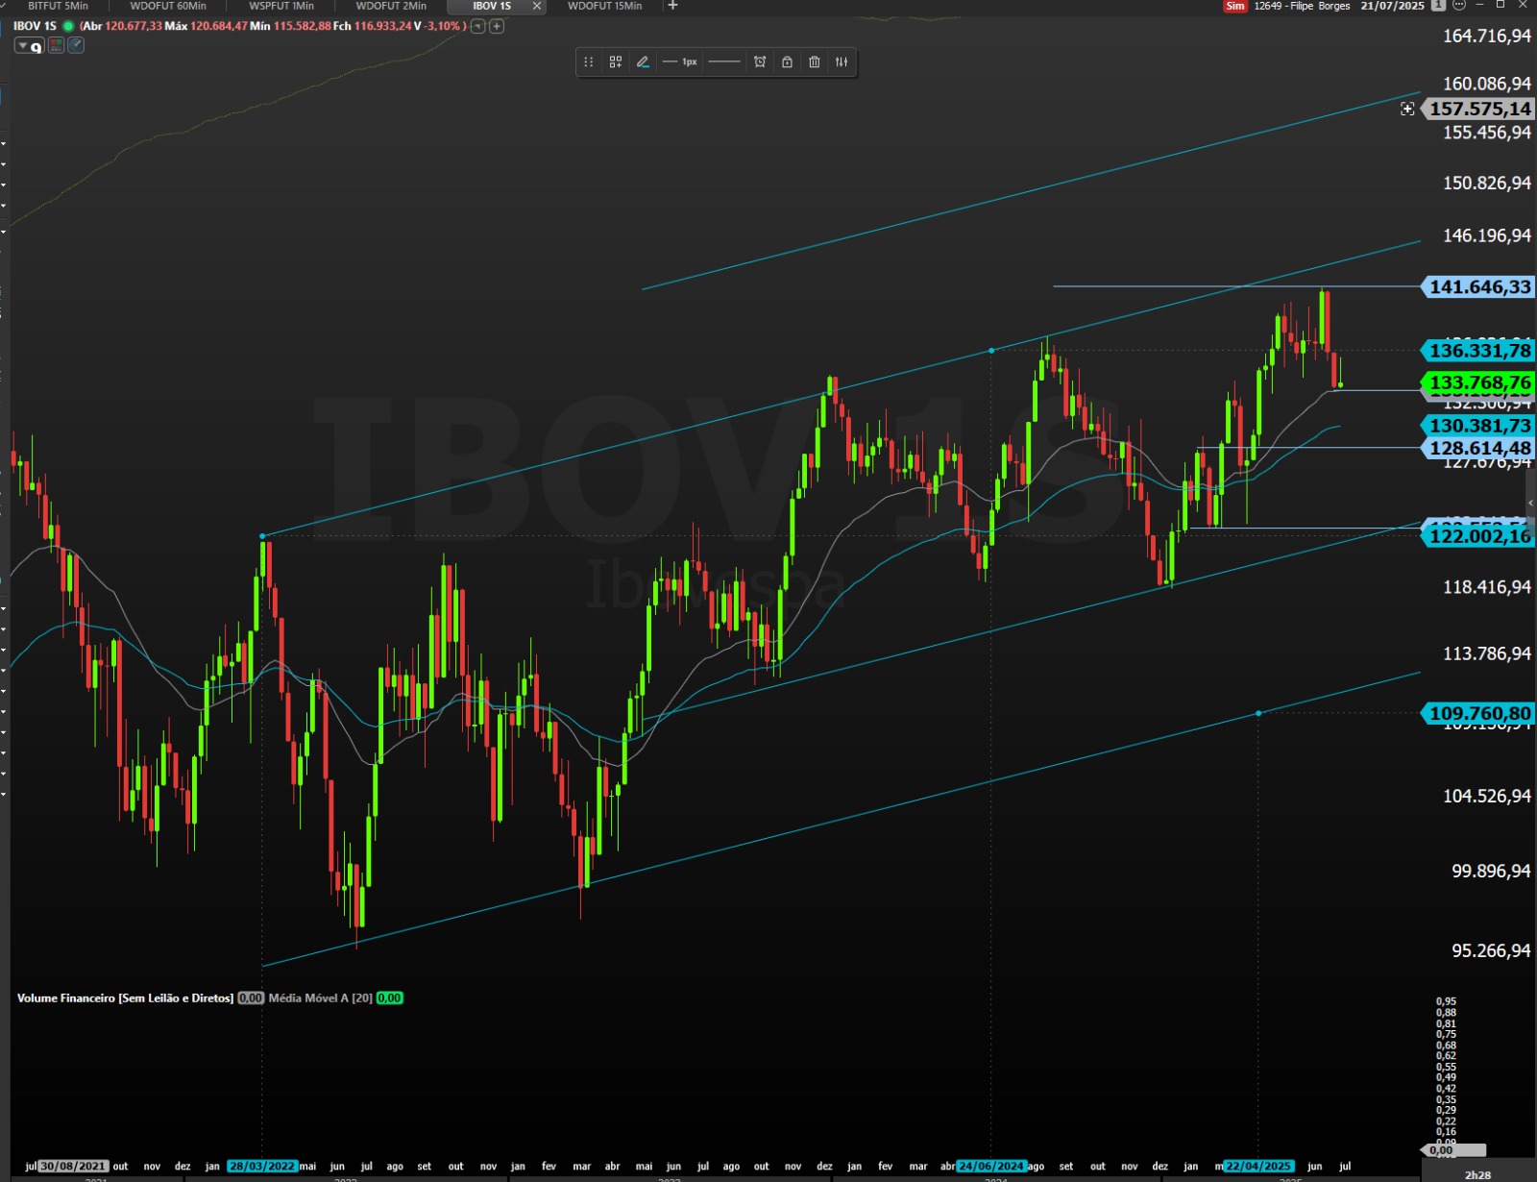Expand the indicator list dropdown arrow
Screen dimensions: 1537x1182
point(23,45)
